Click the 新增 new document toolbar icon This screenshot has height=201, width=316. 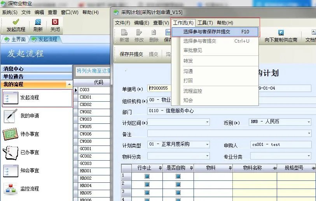(x=124, y=32)
